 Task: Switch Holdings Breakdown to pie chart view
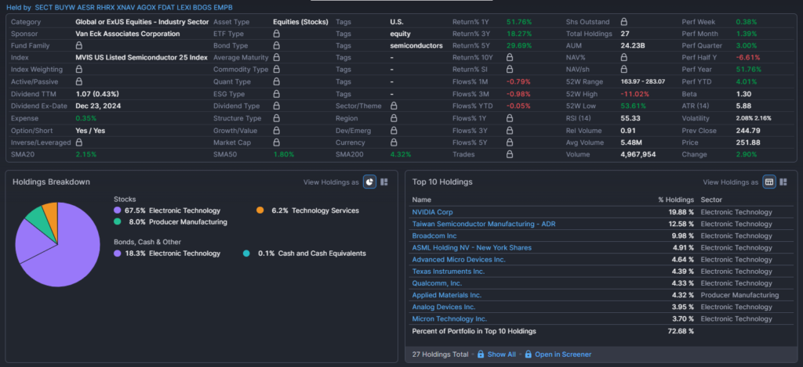coord(369,182)
